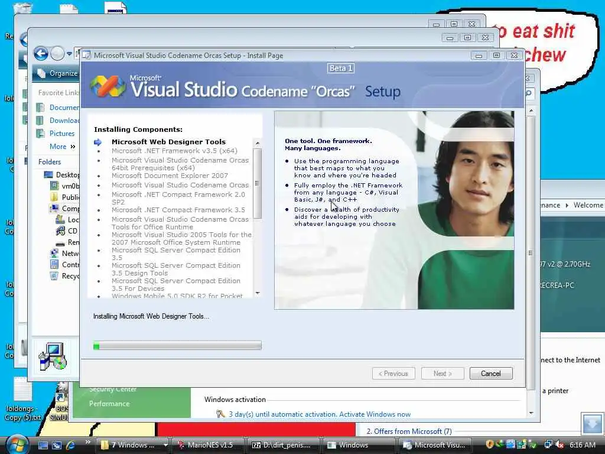This screenshot has height=454, width=605.
Task: Click scroll down arrow of components list
Action: [x=258, y=293]
